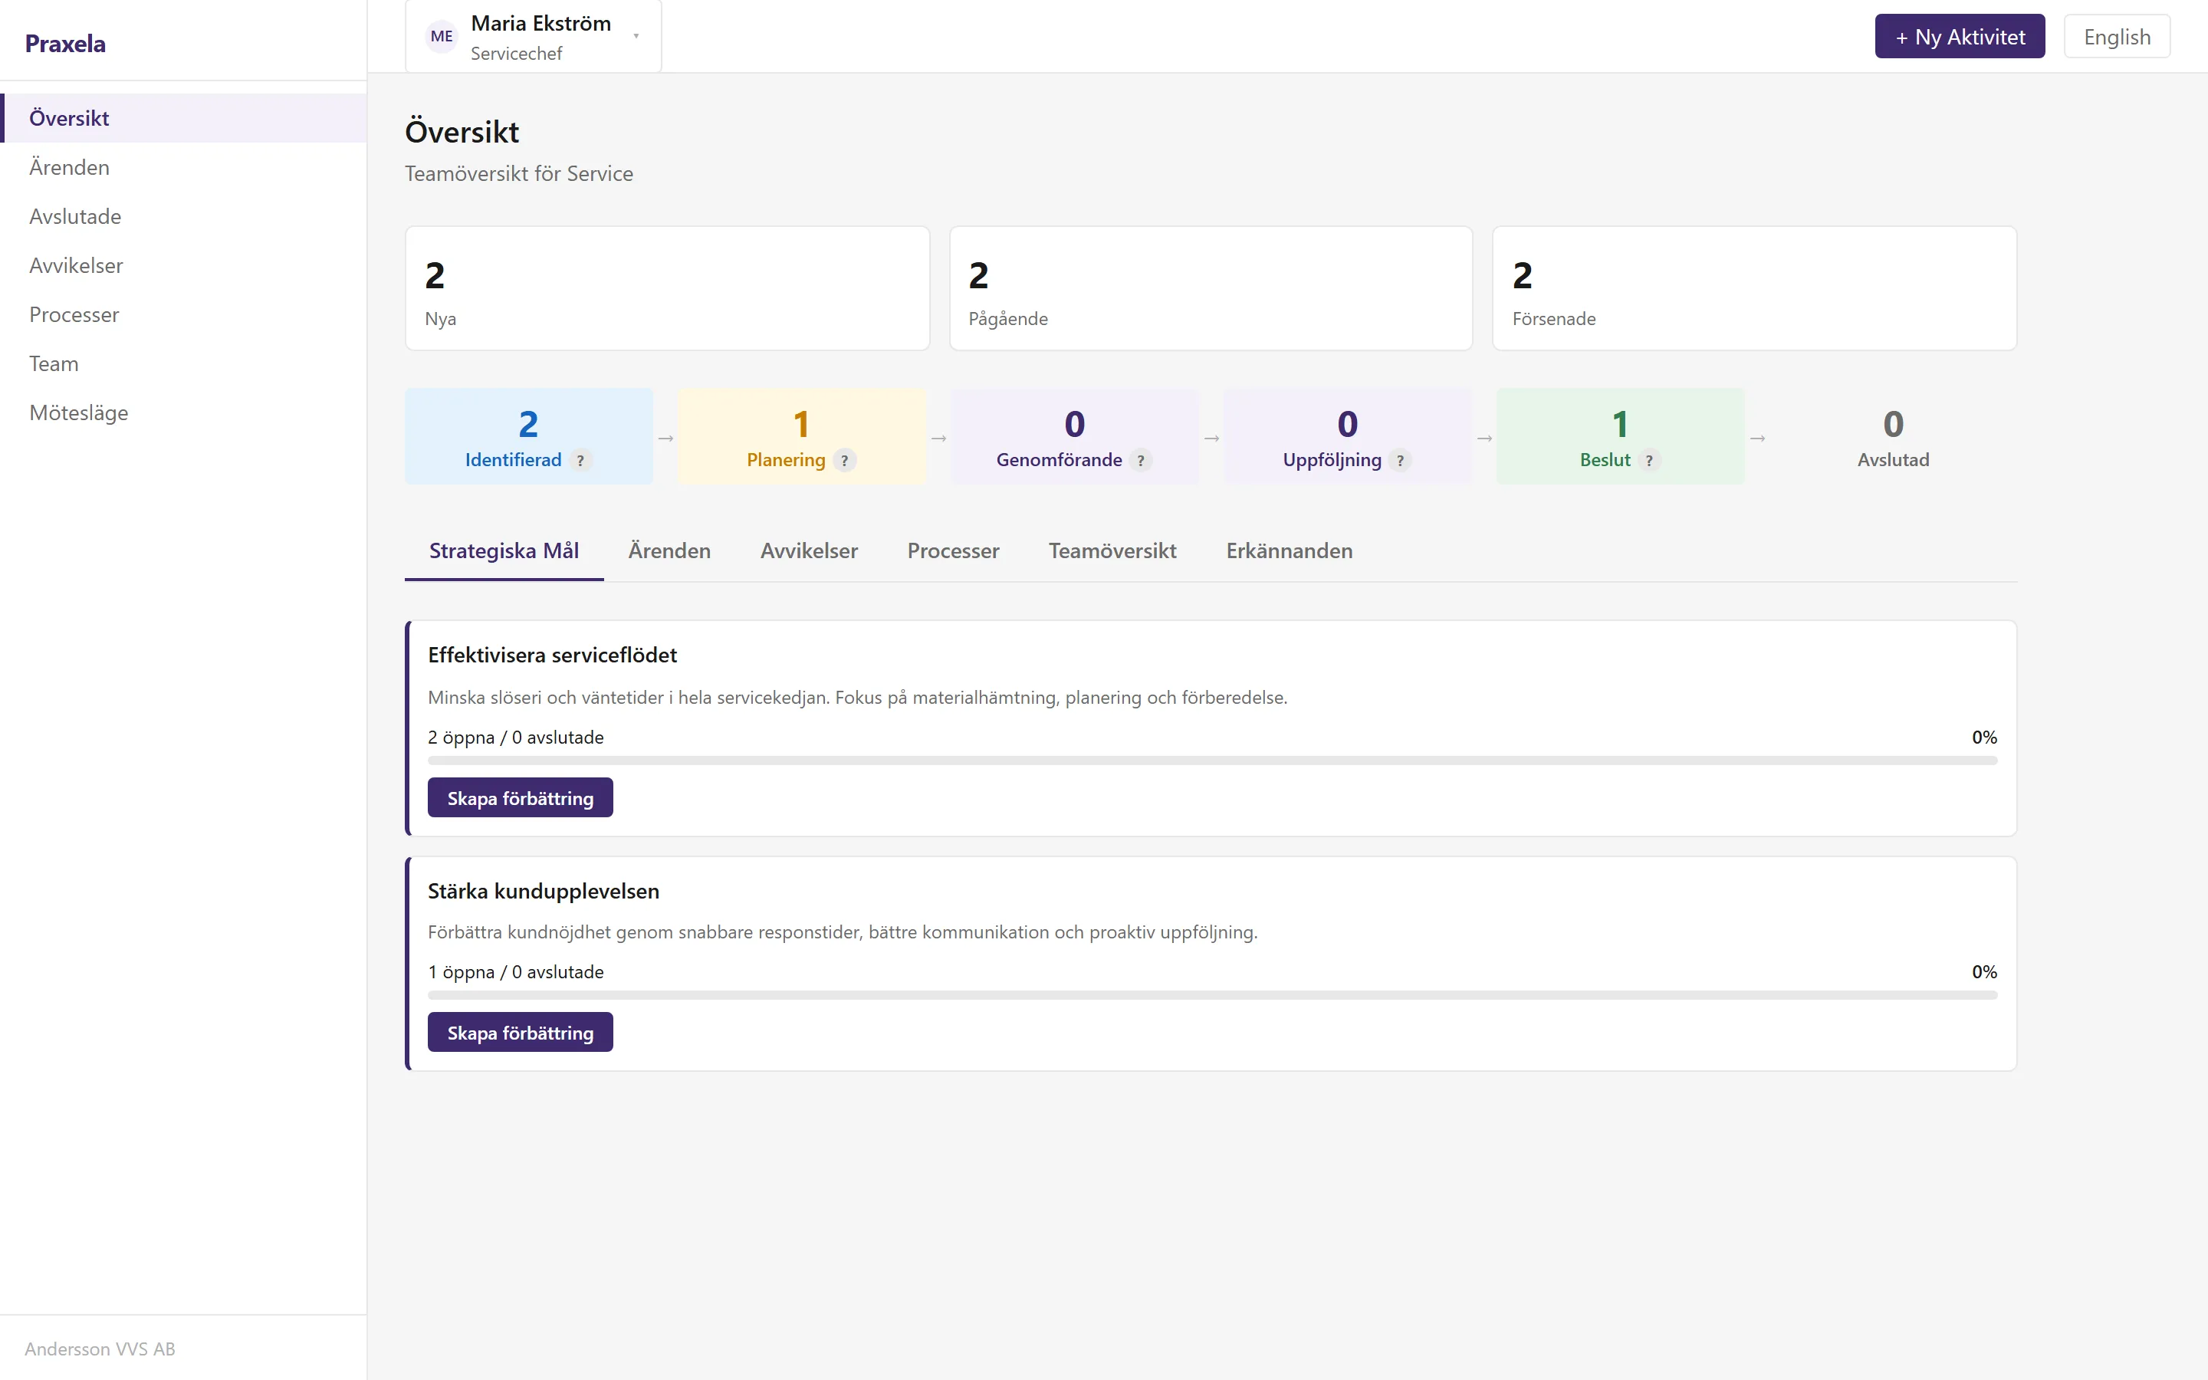2208x1380 pixels.
Task: Open Mötesläge from the sidebar
Action: pyautogui.click(x=78, y=412)
